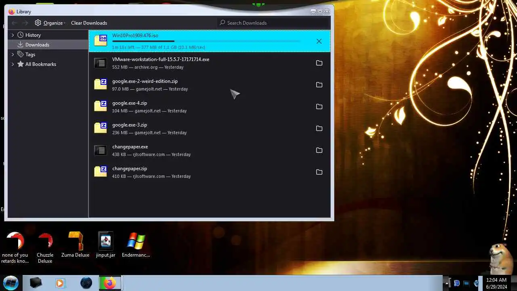Select the 'none of you retards kno...' desktop icon
Image resolution: width=517 pixels, height=291 pixels.
(x=15, y=247)
